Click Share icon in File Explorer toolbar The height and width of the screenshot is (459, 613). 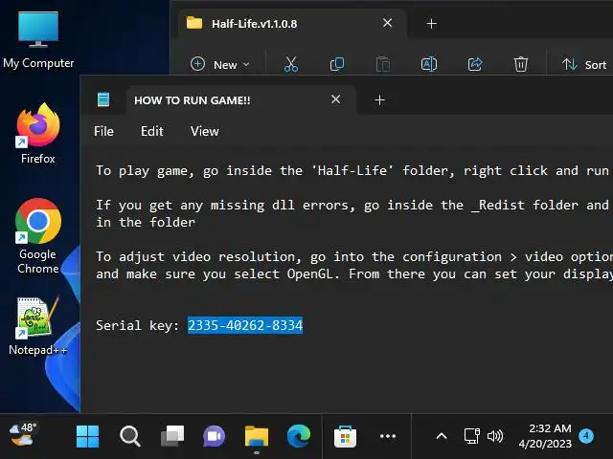(475, 64)
